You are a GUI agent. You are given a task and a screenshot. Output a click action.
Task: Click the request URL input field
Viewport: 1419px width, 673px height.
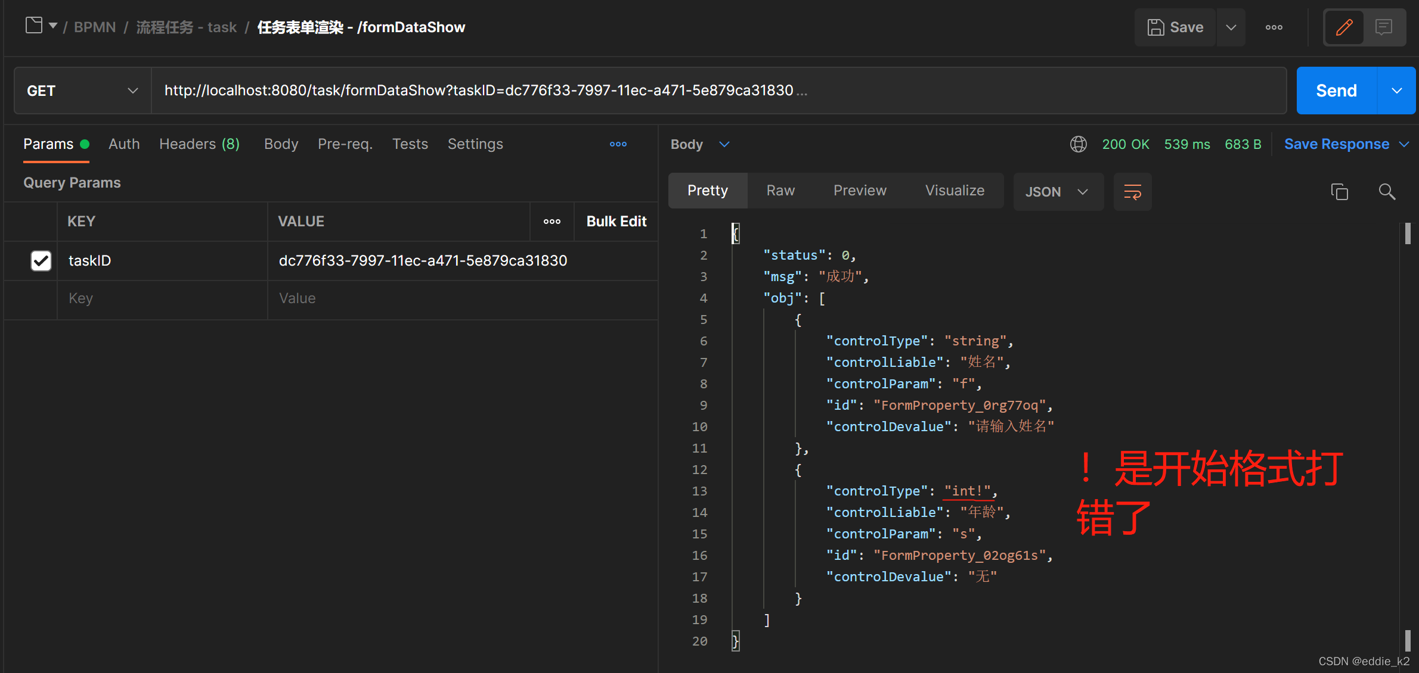coord(718,91)
